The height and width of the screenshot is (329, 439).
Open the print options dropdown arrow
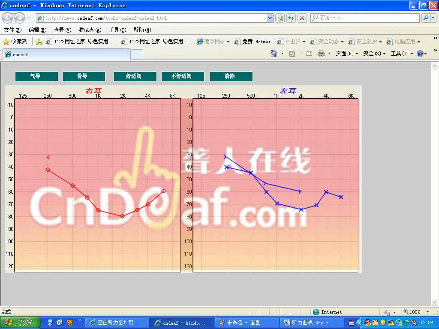[x=329, y=54]
